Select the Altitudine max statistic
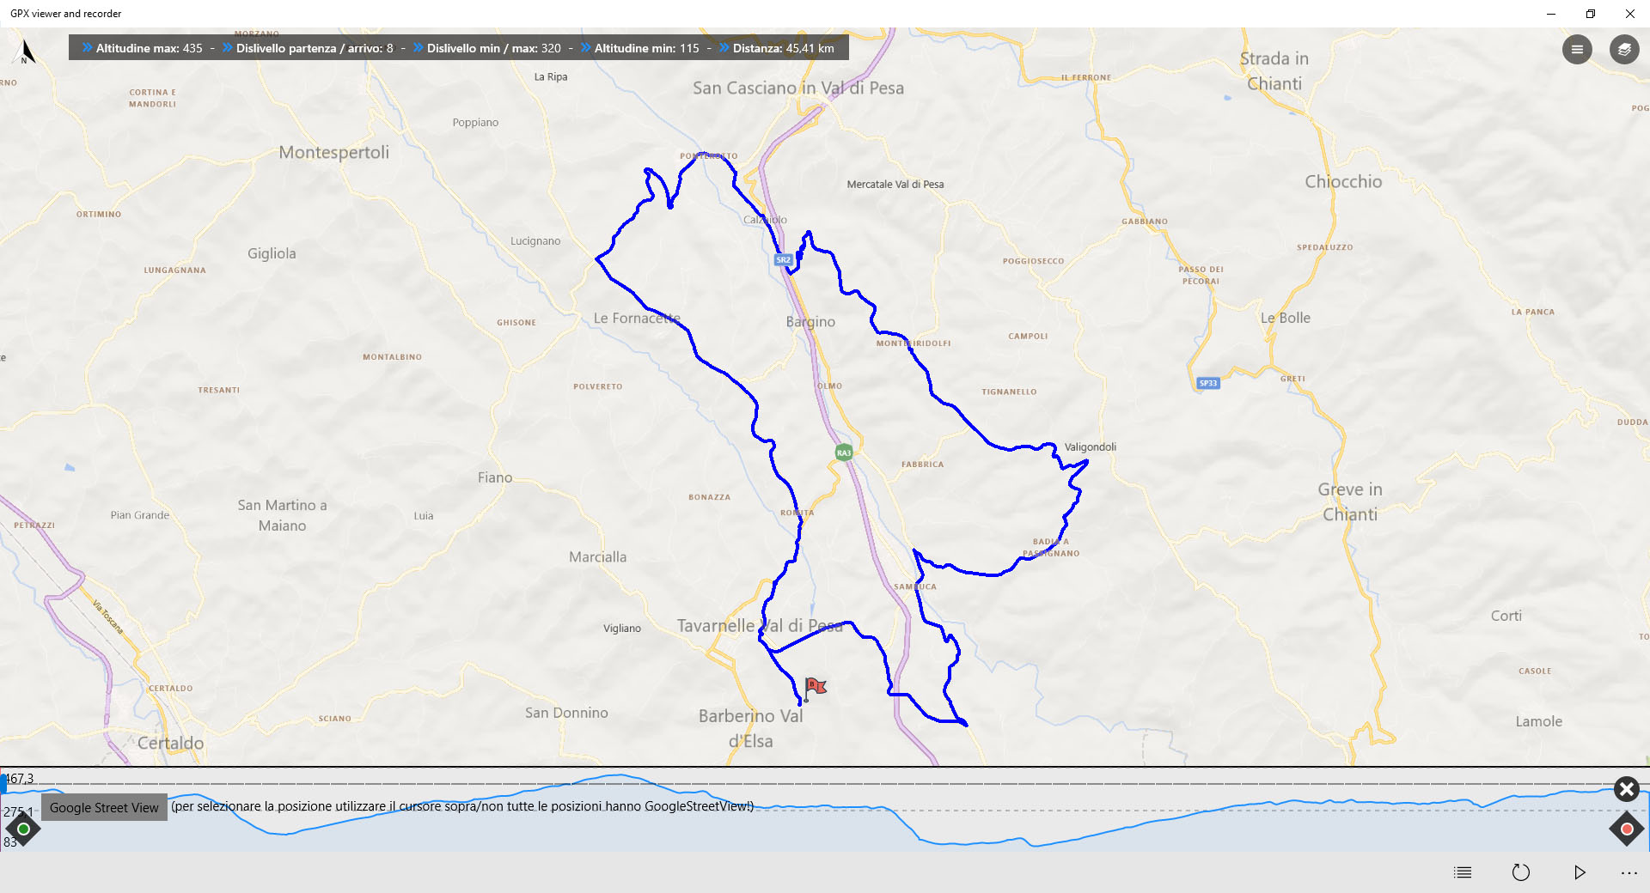The image size is (1650, 893). point(149,48)
